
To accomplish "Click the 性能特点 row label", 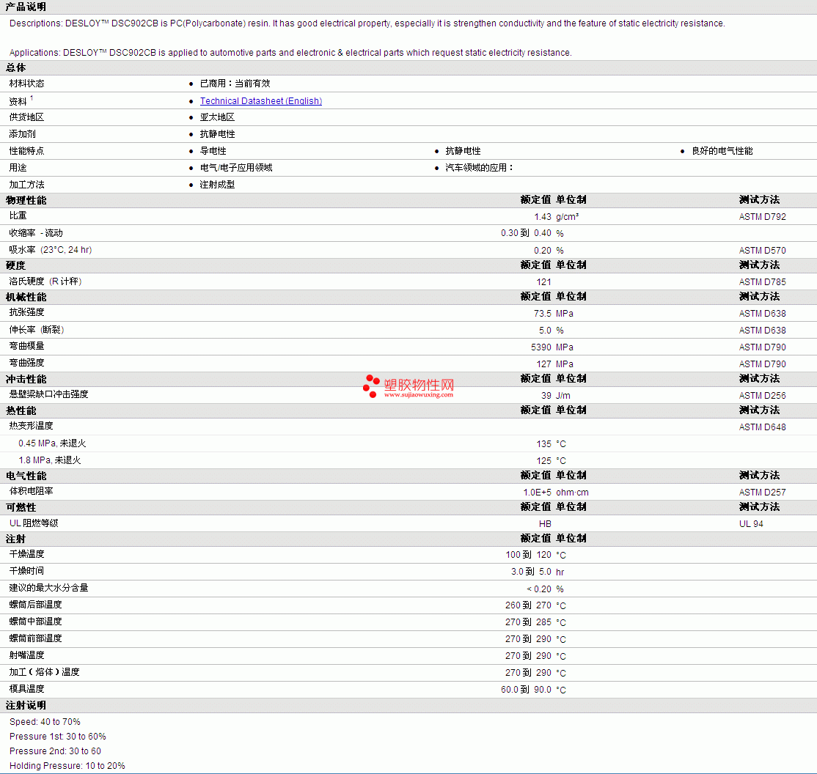I will click(x=26, y=150).
